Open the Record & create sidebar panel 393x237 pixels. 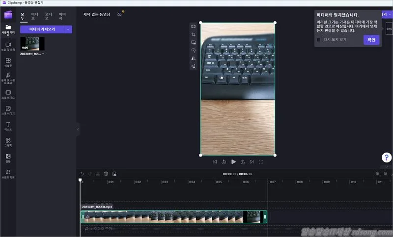[x=8, y=46]
